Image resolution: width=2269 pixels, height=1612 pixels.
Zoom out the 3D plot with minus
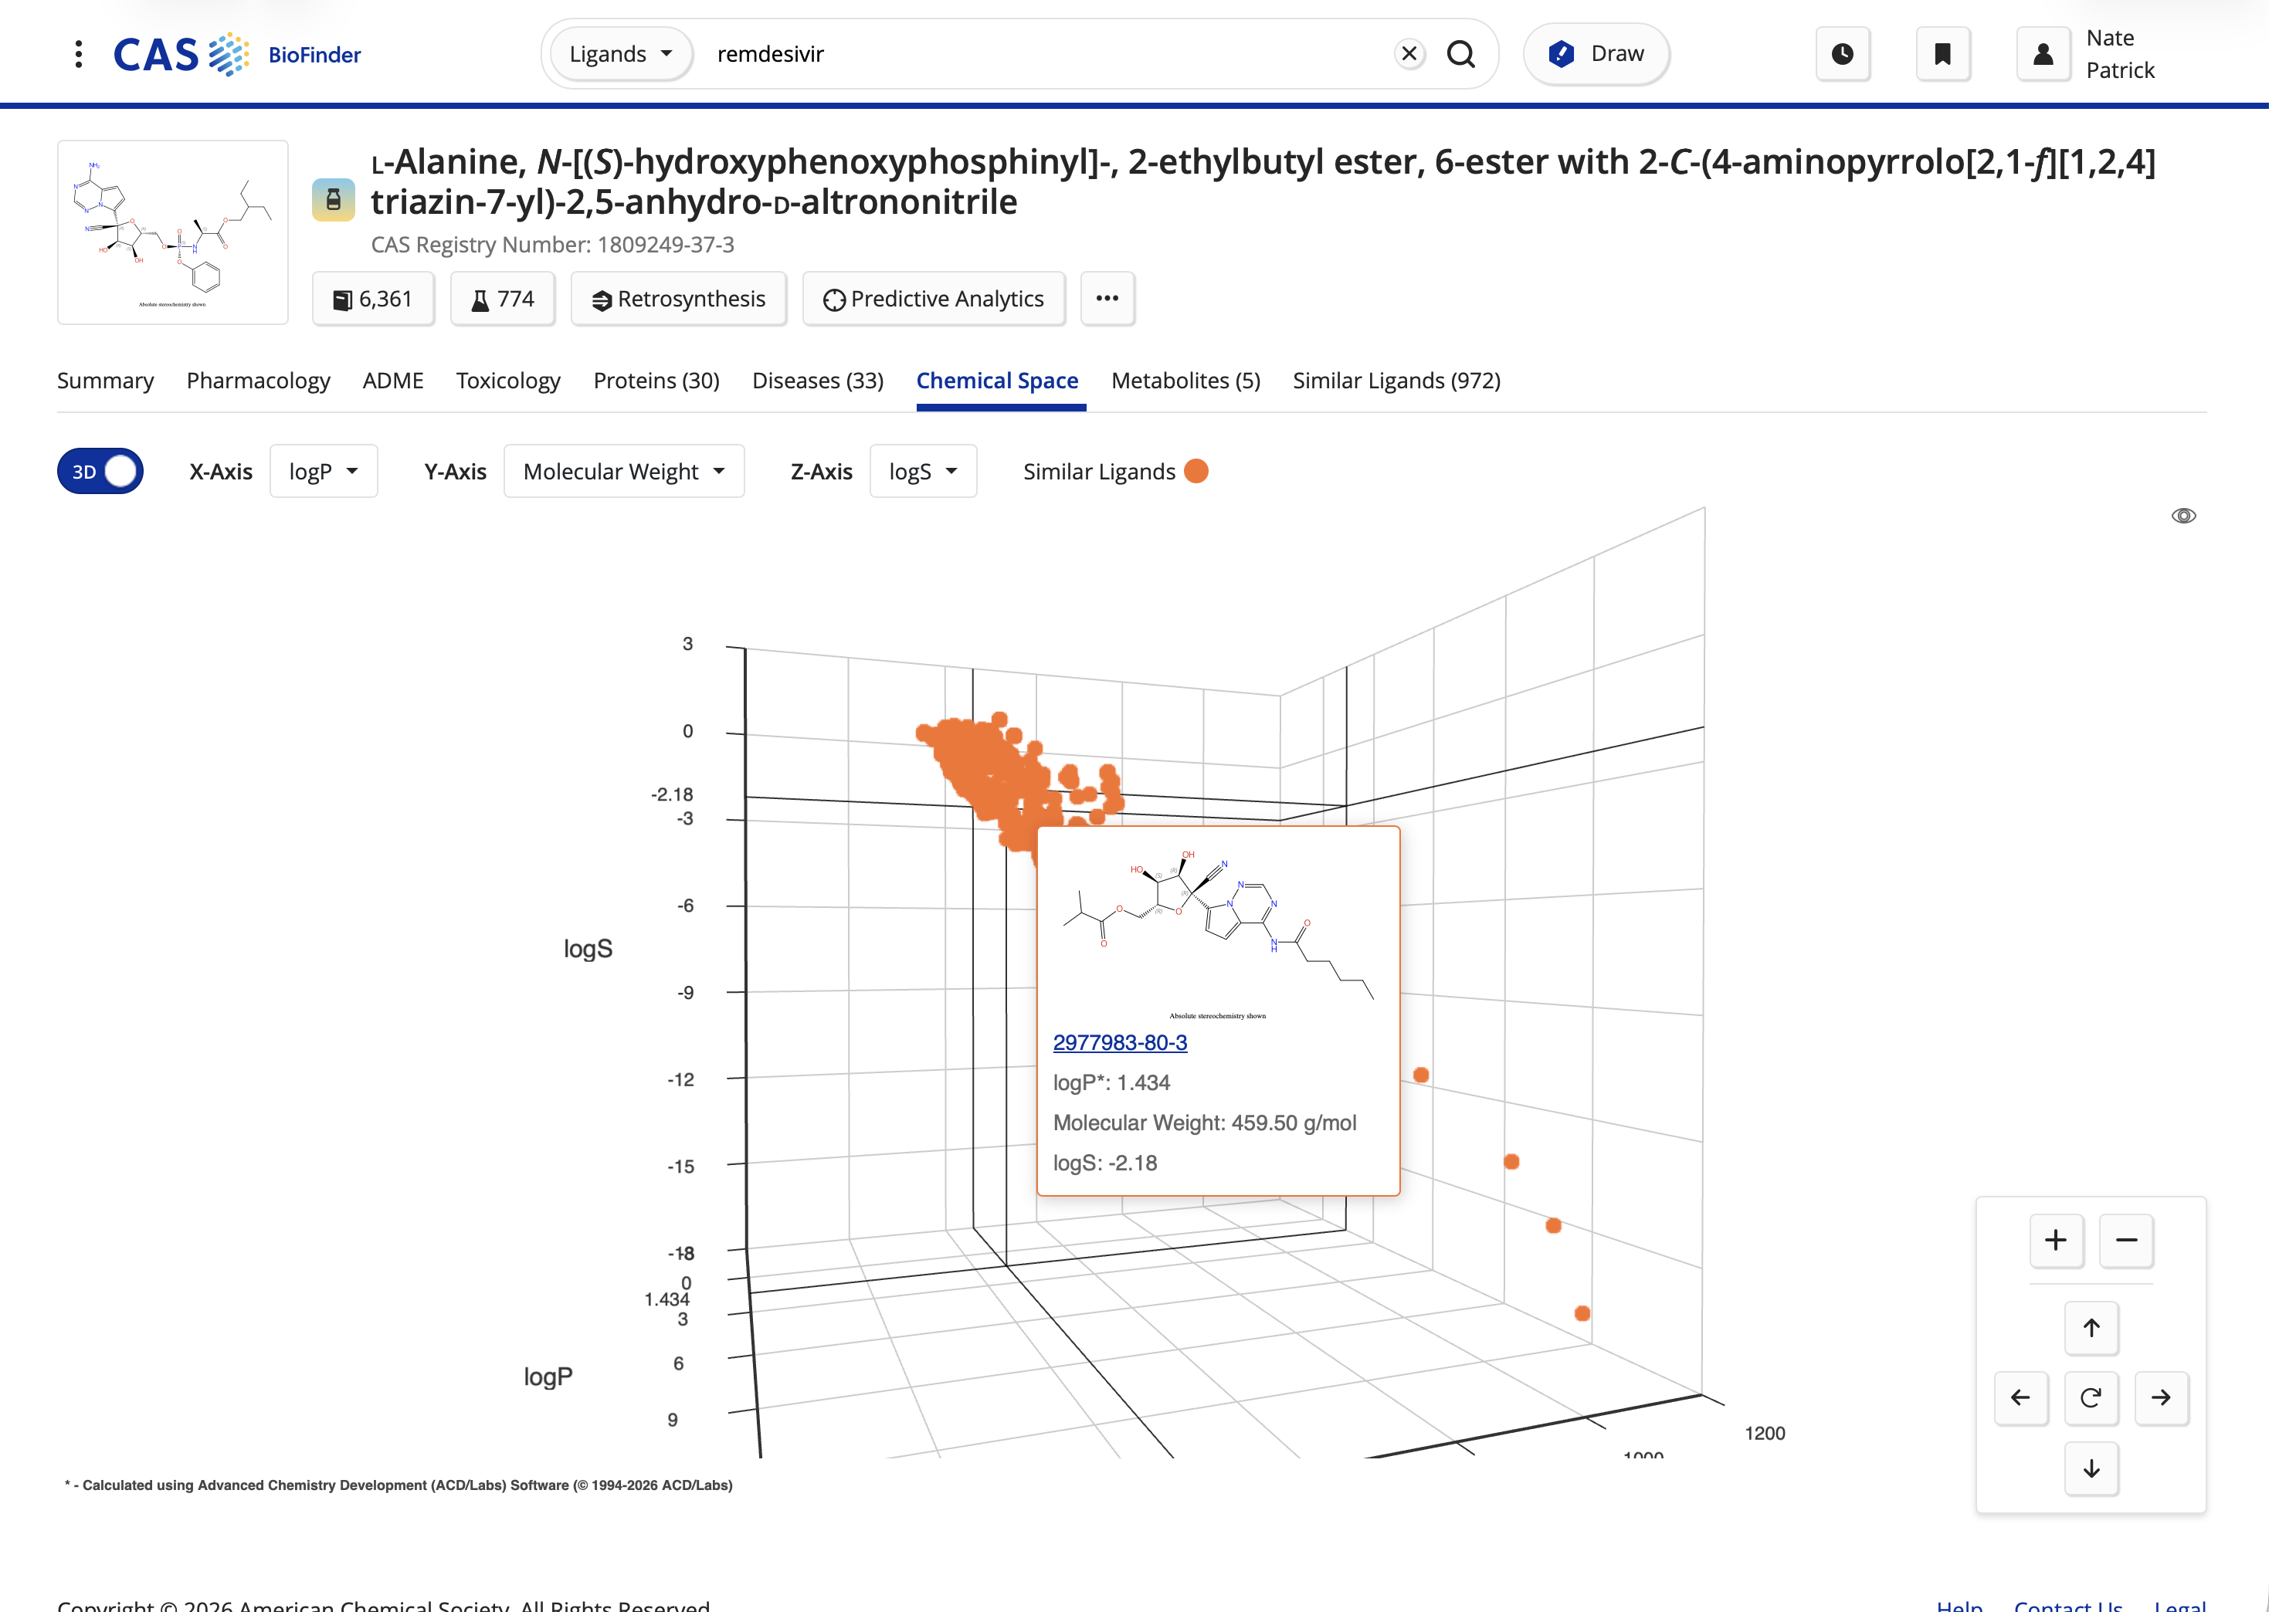pos(2126,1240)
